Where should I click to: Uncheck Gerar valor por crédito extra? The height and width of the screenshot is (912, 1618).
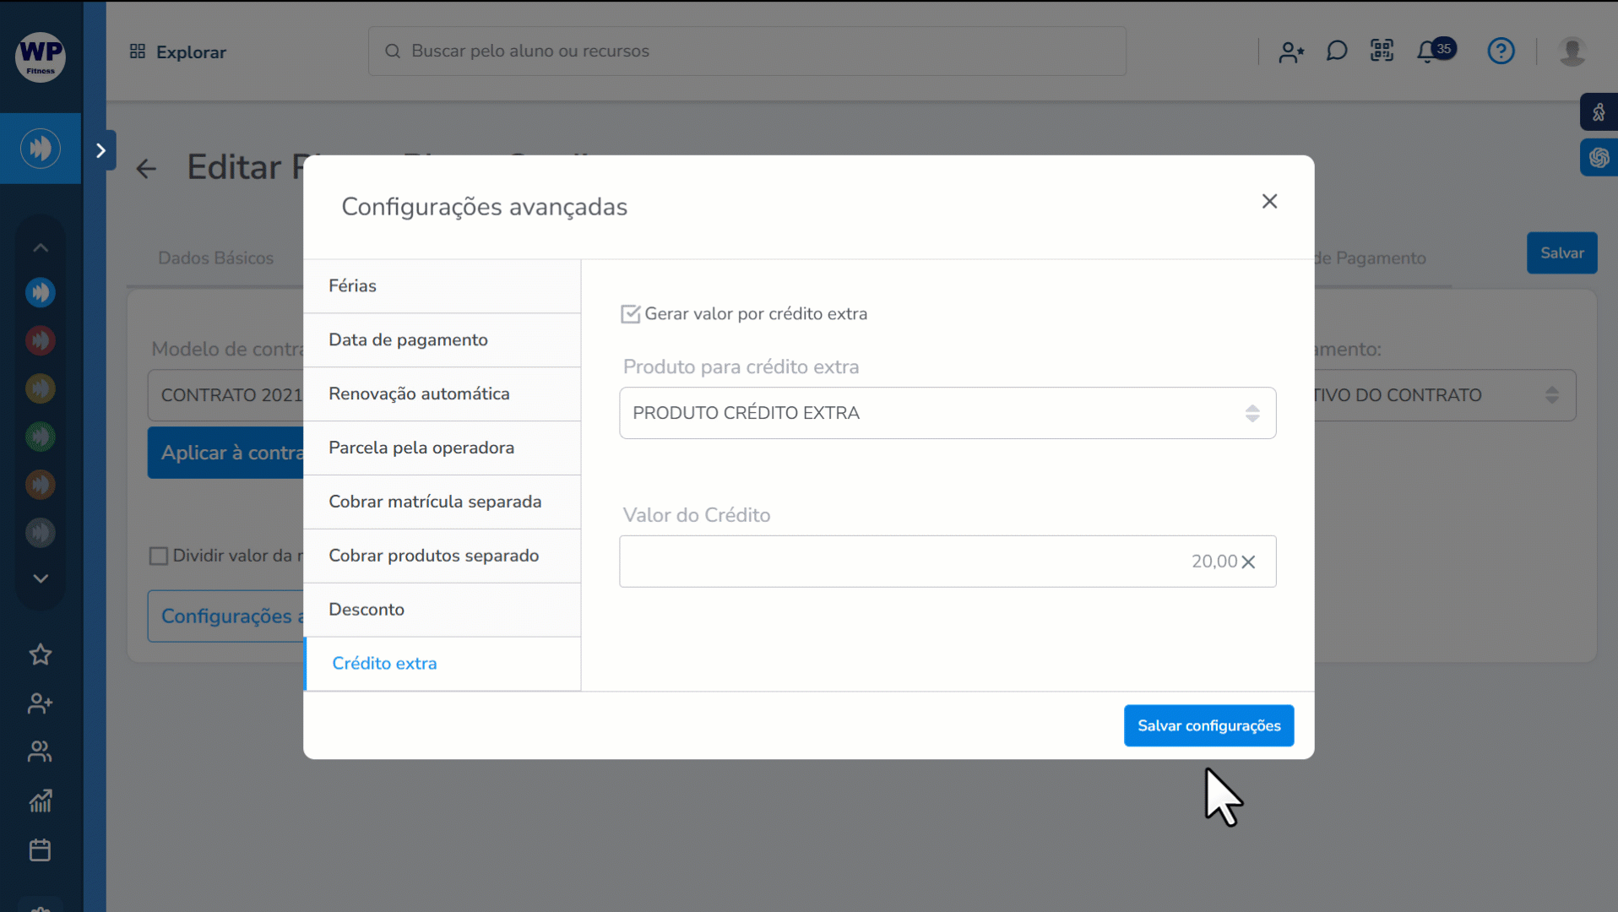coord(630,314)
